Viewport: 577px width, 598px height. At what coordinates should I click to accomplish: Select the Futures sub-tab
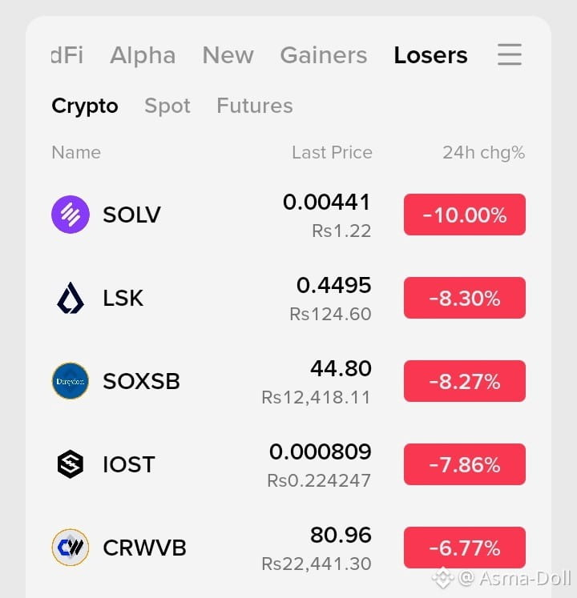(x=255, y=106)
